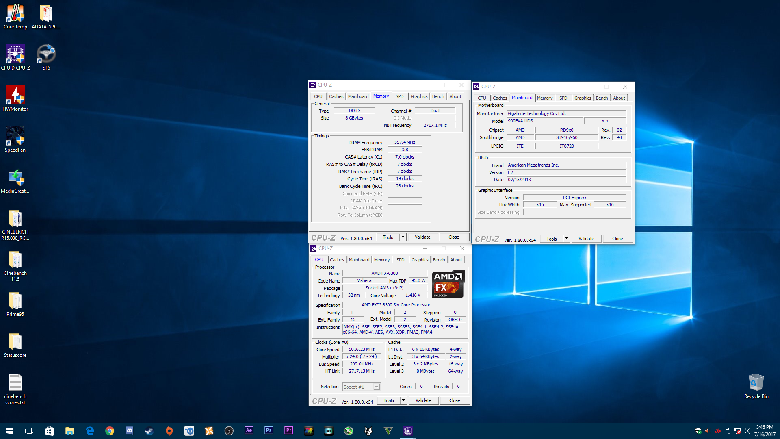Click Validate in Memory window

[422, 237]
